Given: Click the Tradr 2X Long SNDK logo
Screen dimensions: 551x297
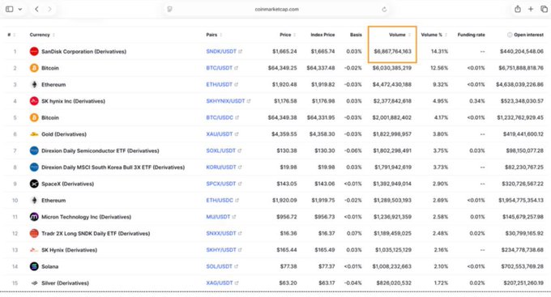Looking at the screenshot, I should pos(34,233).
